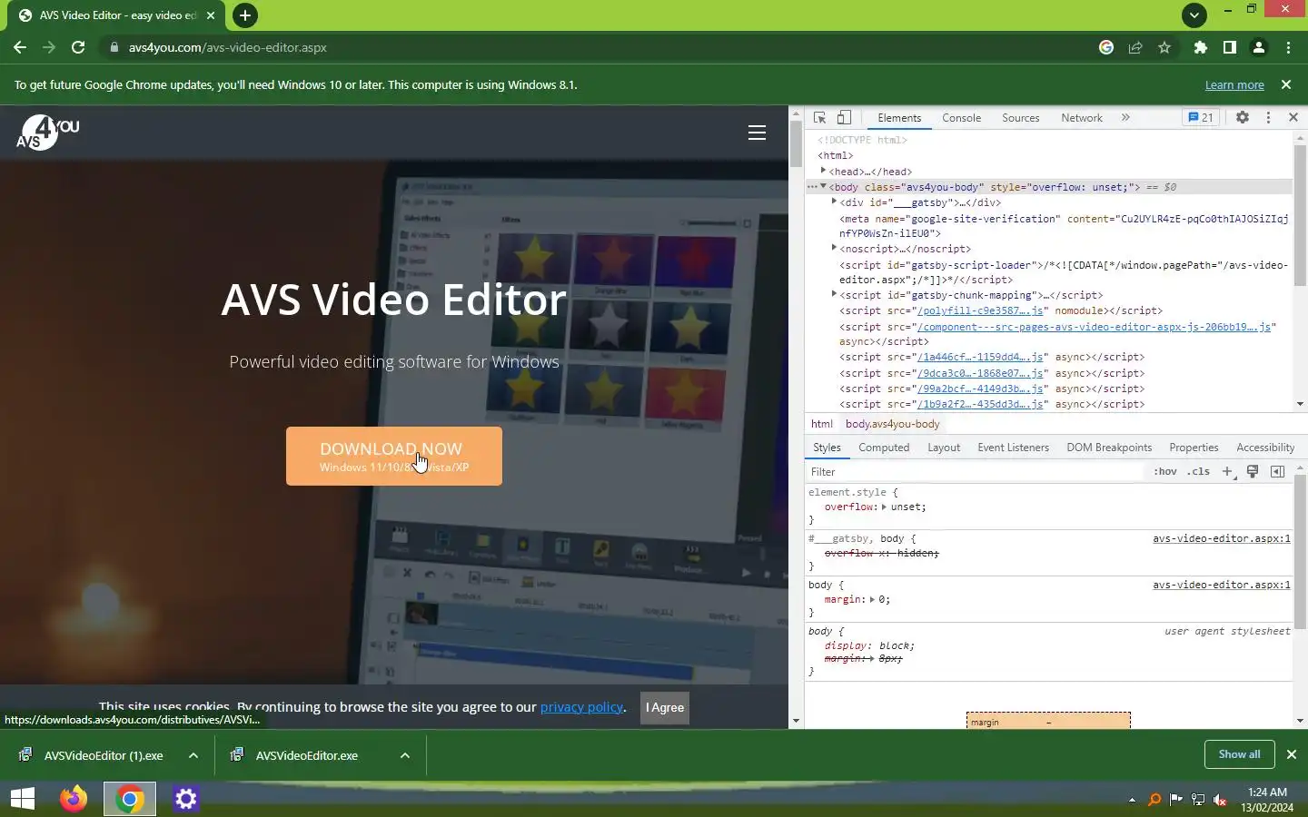Expand the ___gatsby div node
Image resolution: width=1308 pixels, height=817 pixels.
(x=834, y=202)
